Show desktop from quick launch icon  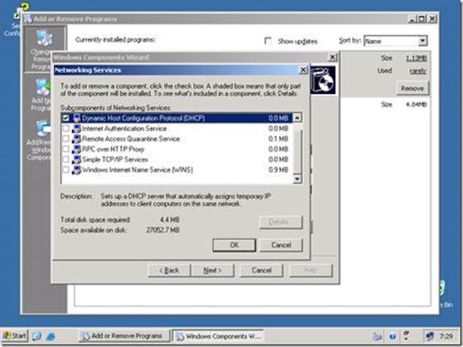click(x=37, y=336)
